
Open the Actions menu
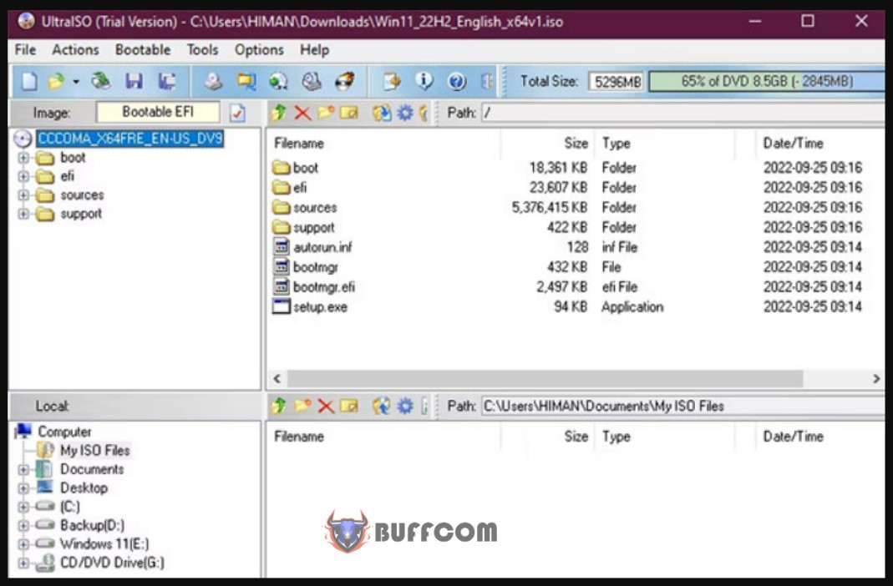75,50
